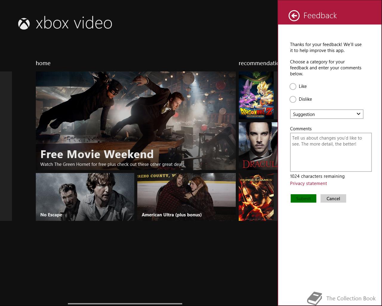This screenshot has width=382, height=306.
Task: Open the Dracula poster
Action: point(258,146)
